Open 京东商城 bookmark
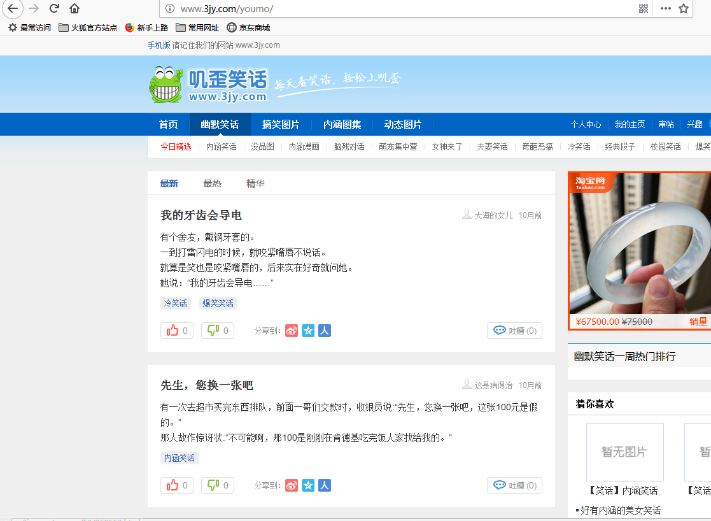 coord(248,27)
